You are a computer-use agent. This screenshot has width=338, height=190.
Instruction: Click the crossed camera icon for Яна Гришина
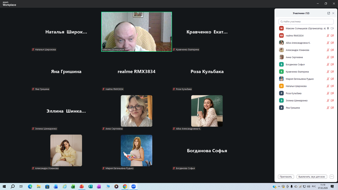332,108
